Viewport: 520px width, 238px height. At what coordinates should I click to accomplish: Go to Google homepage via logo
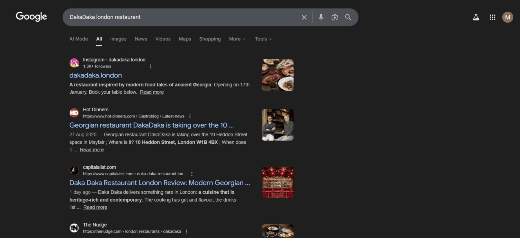31,17
